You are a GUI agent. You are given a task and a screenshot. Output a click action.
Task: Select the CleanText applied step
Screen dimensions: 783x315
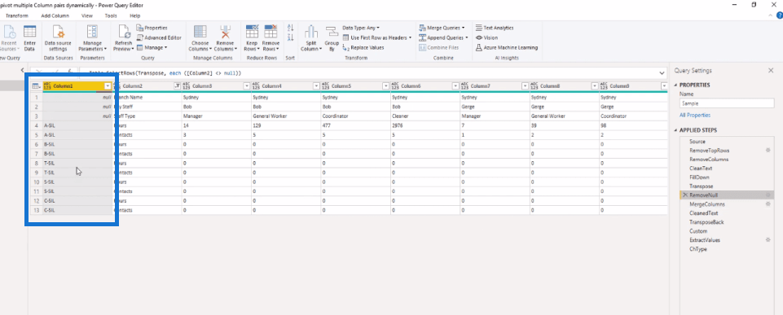(701, 168)
